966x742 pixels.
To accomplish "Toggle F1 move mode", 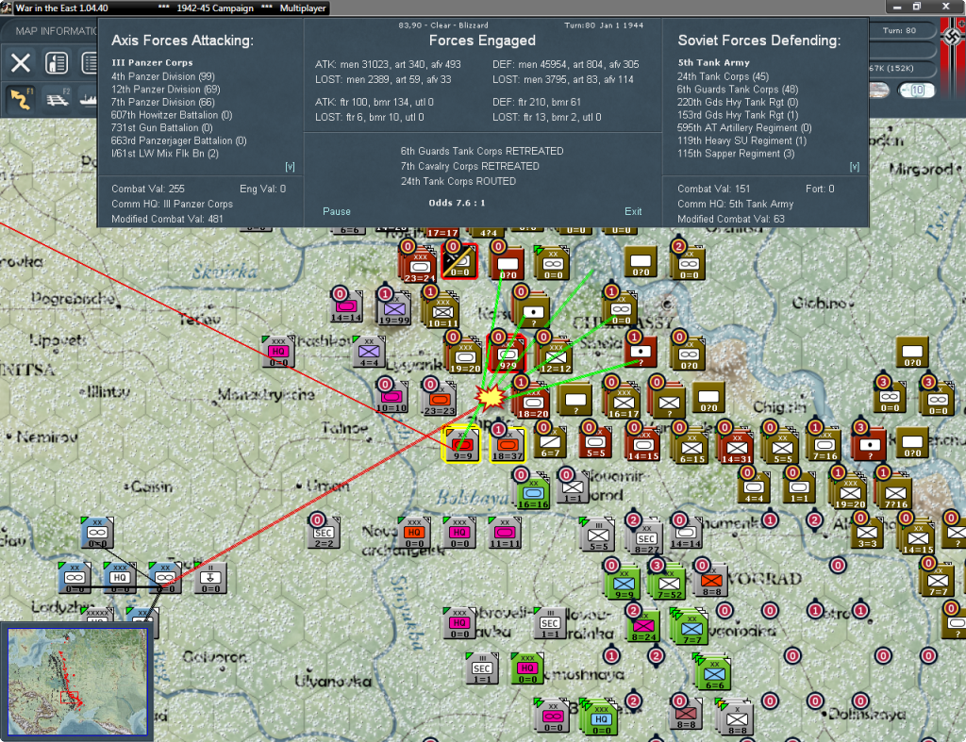I will (x=21, y=98).
